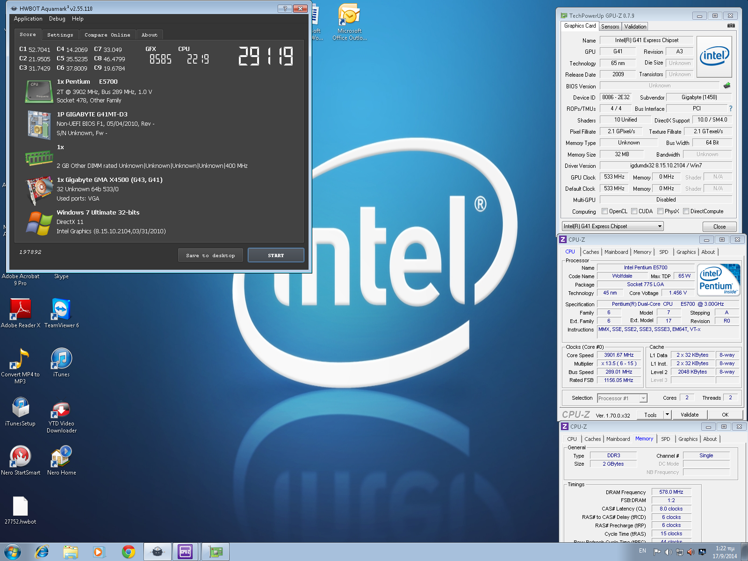Click OK button in CPU-Z
748x561 pixels.
pos(725,415)
